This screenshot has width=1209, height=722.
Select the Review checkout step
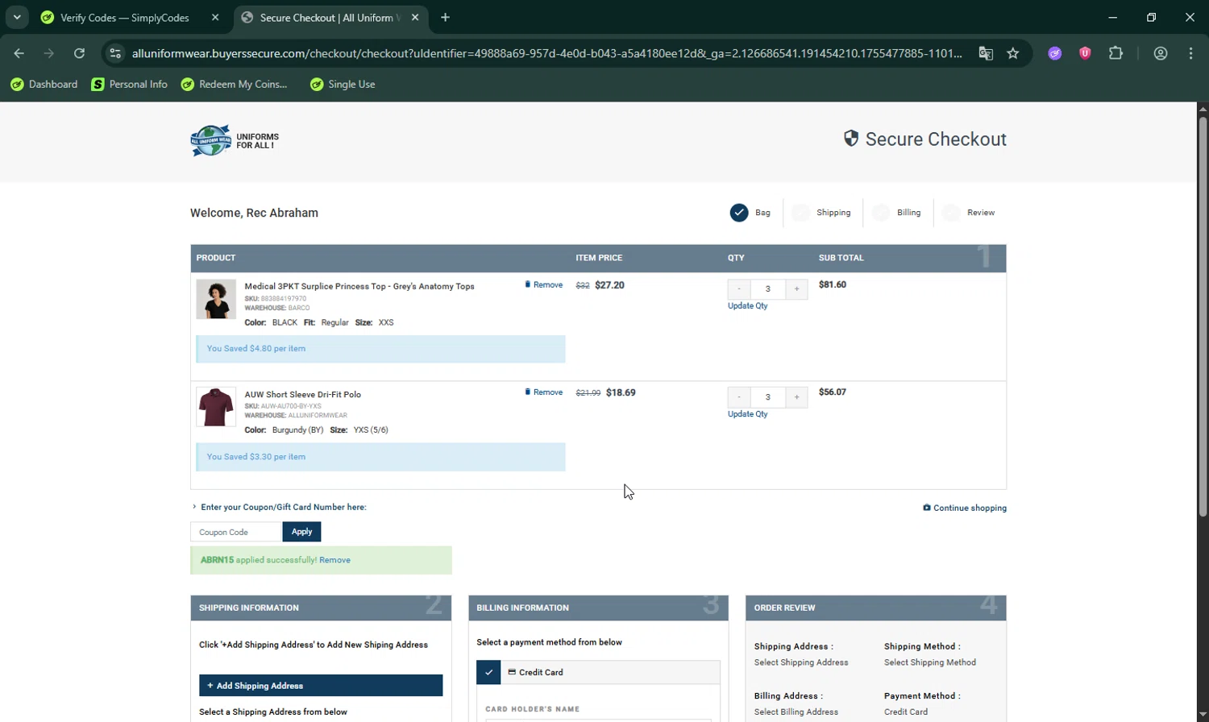point(968,213)
